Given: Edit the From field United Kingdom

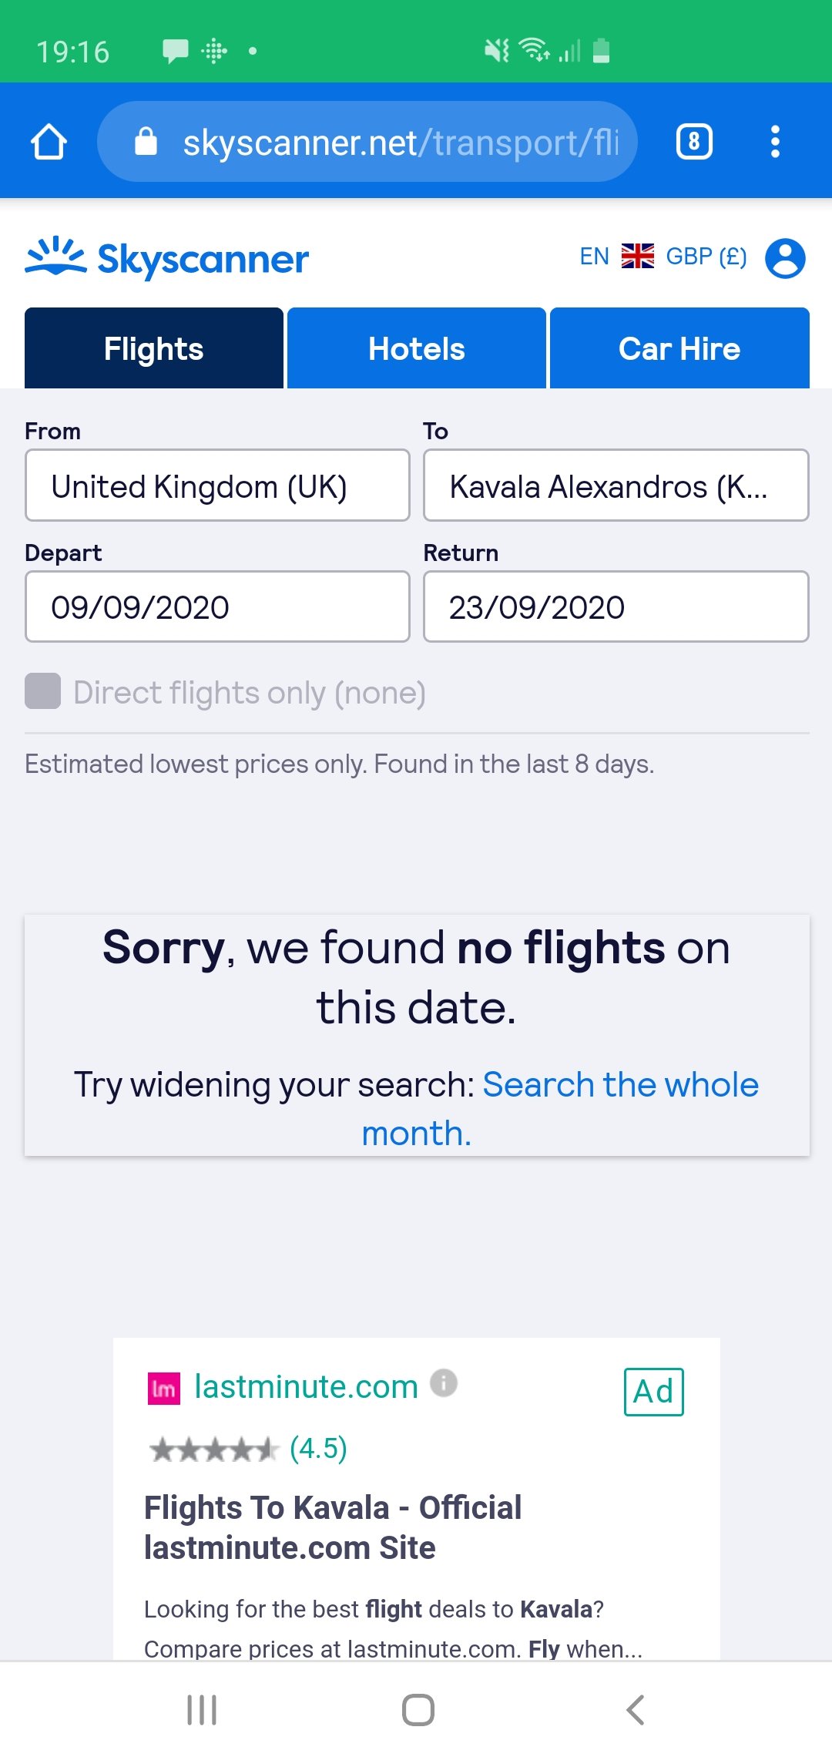Looking at the screenshot, I should [217, 486].
